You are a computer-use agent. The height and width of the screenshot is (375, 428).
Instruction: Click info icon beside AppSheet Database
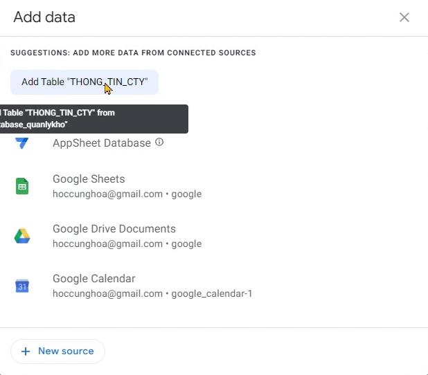pos(159,142)
